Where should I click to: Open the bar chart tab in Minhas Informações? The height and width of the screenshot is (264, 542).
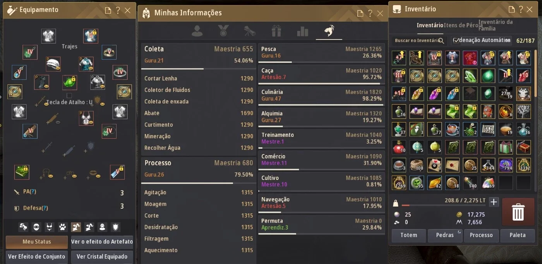click(302, 31)
